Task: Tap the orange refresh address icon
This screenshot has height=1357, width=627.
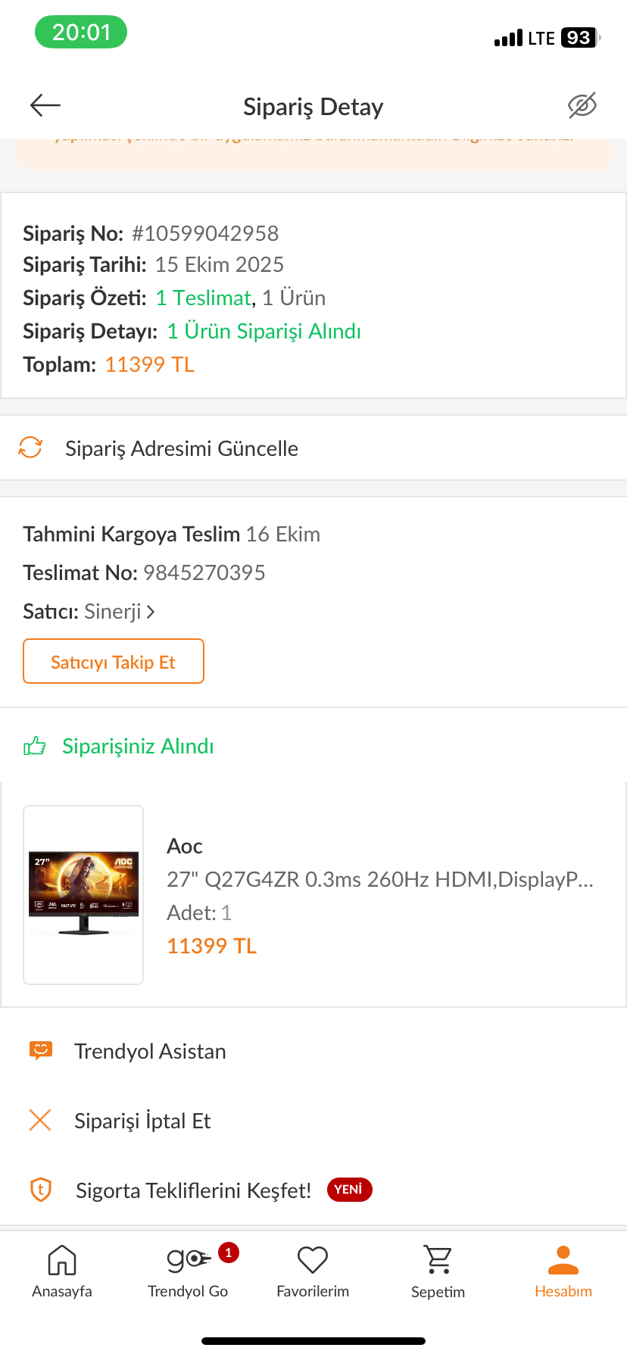Action: click(30, 448)
